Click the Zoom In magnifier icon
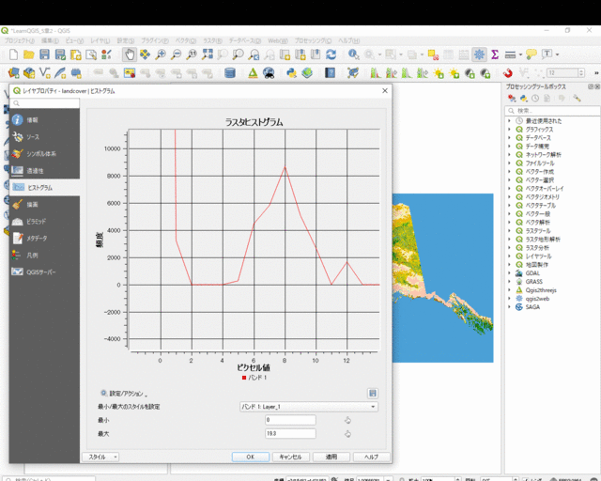Screen dimensions: 601x481 coord(161,54)
